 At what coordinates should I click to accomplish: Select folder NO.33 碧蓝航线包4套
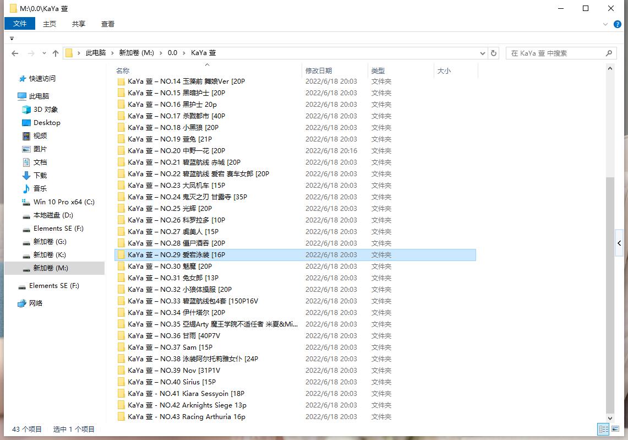295,301
